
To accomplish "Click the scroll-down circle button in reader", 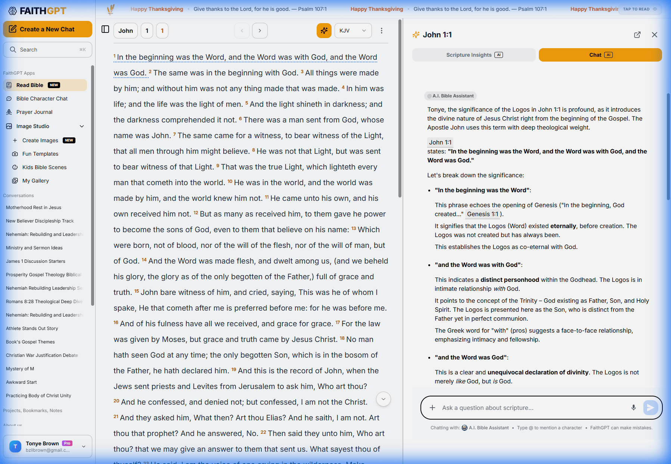I will click(x=383, y=399).
